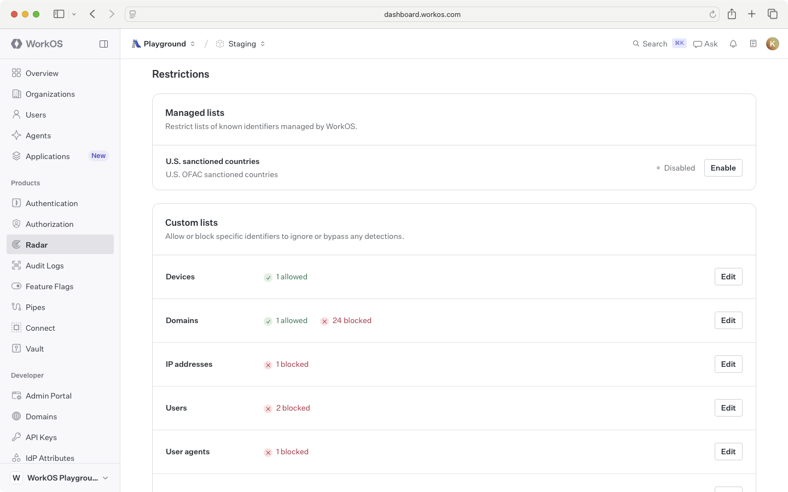
Task: Click the Authentication lock icon
Action: tap(16, 203)
